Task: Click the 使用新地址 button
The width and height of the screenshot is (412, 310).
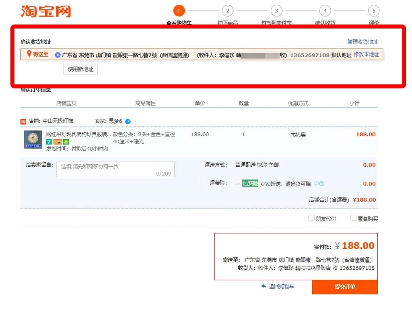Action: (x=80, y=69)
